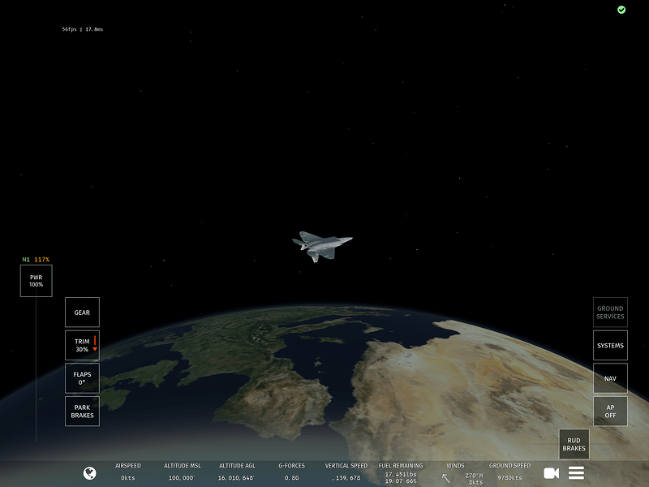Select the ALTITUDE MSL readout

[182, 472]
